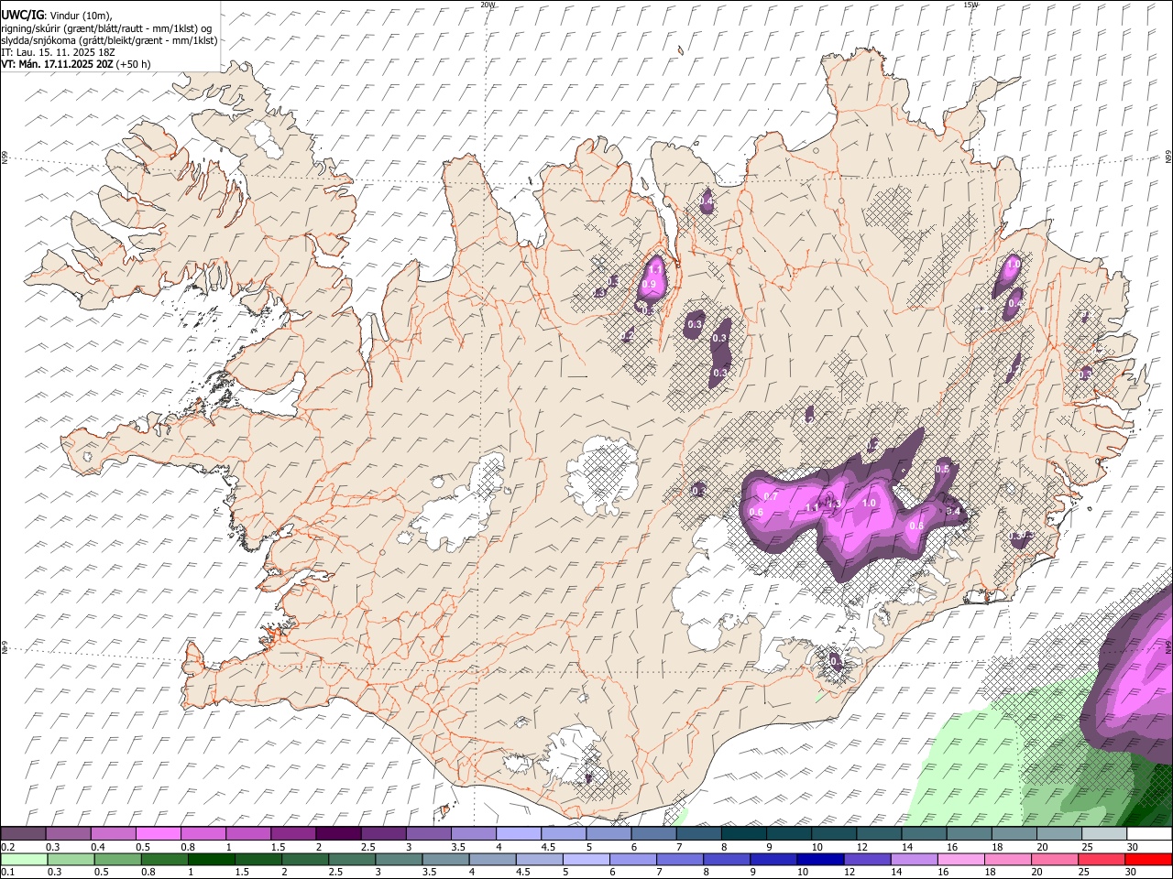Select the darkest green 1 swatch in lower legend

click(x=212, y=859)
